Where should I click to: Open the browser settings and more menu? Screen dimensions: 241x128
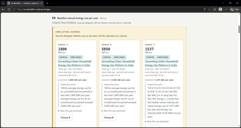pyautogui.click(x=226, y=10)
